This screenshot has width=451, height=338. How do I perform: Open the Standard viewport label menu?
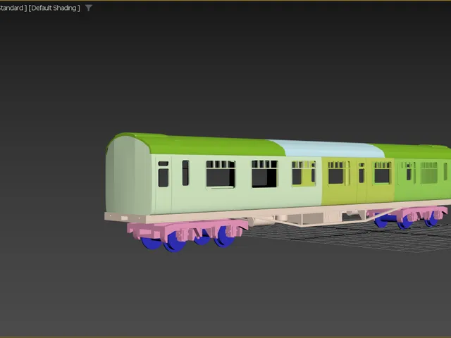click(13, 8)
